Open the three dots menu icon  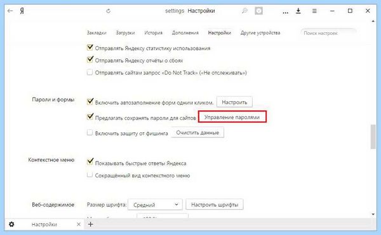pyautogui.click(x=286, y=12)
